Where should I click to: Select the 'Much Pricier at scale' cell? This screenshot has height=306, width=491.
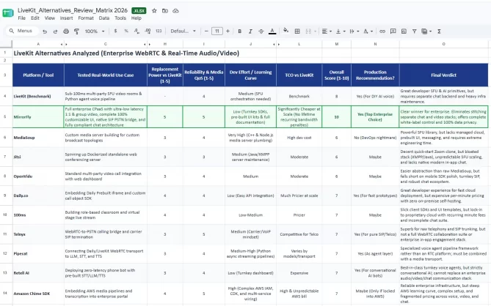coord(299,195)
